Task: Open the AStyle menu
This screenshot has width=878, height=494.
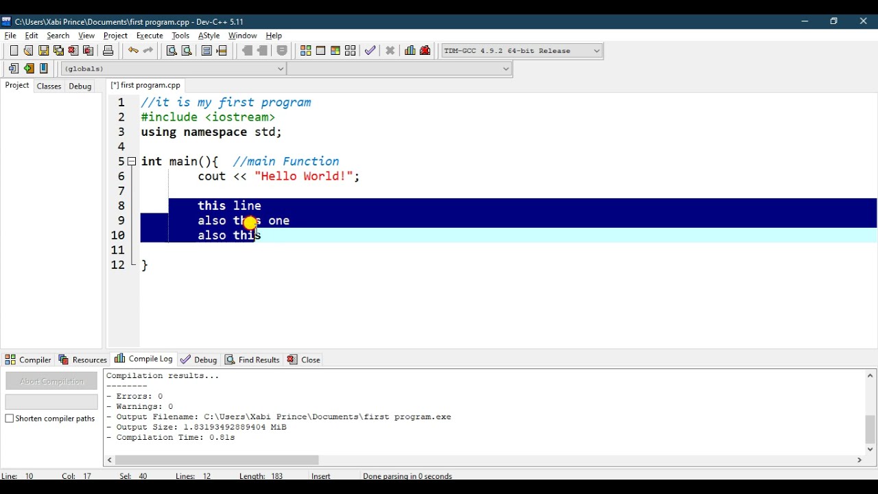Action: point(209,36)
